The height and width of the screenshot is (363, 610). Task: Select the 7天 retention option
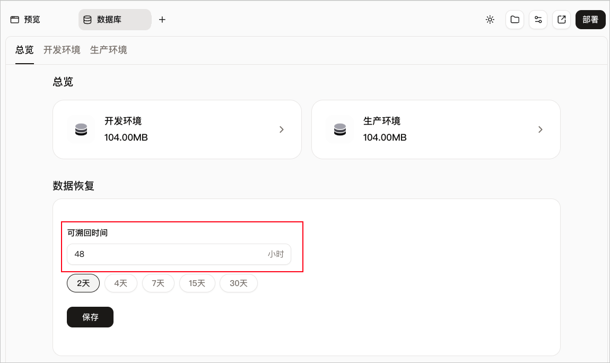pyautogui.click(x=158, y=283)
